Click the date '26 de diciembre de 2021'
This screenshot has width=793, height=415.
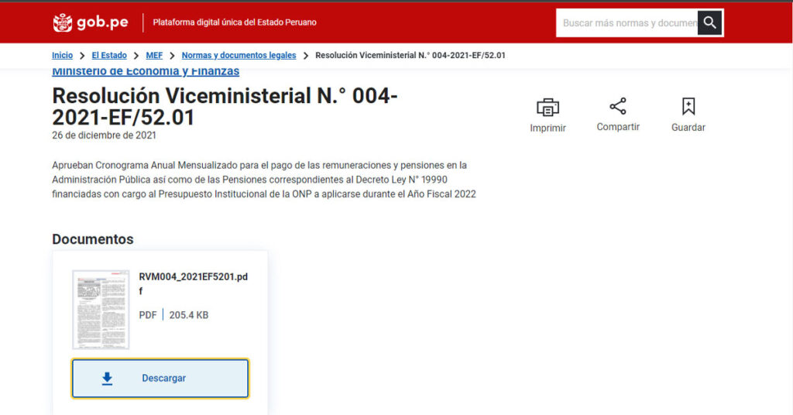(105, 135)
